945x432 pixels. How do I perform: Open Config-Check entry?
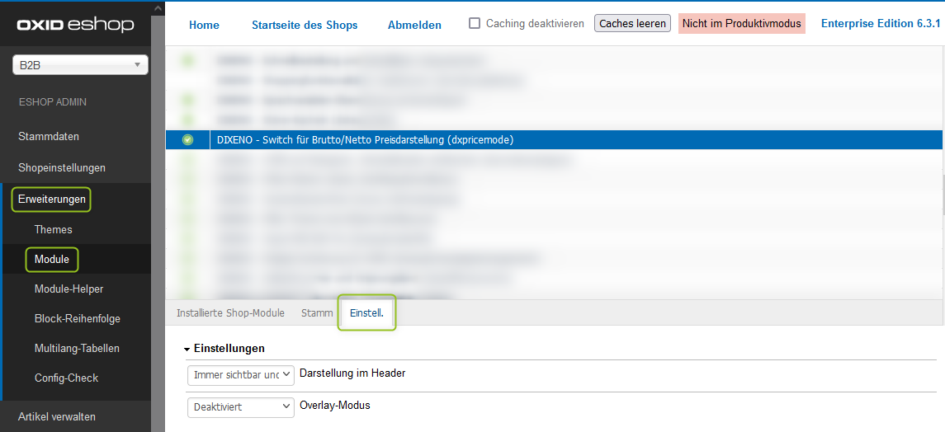tap(66, 378)
